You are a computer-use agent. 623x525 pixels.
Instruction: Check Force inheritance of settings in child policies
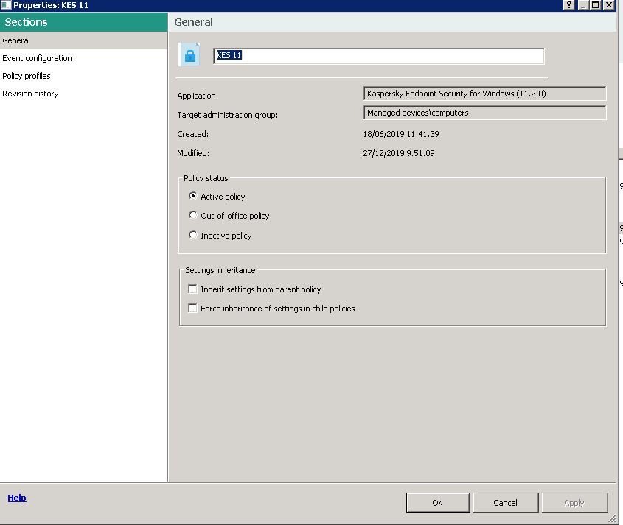pyautogui.click(x=192, y=308)
